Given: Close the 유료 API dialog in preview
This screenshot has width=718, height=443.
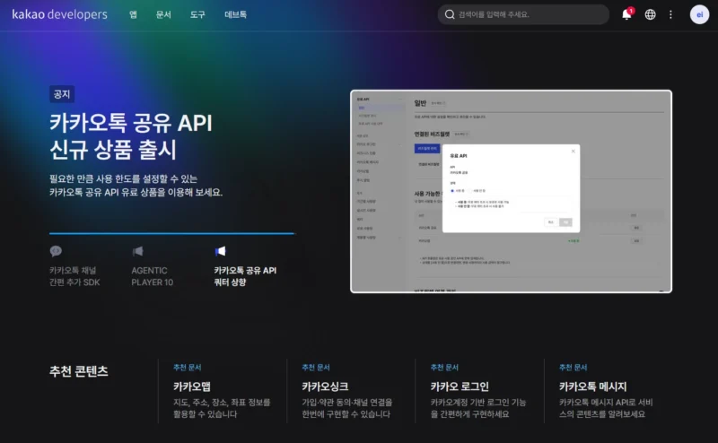Looking at the screenshot, I should [x=573, y=151].
